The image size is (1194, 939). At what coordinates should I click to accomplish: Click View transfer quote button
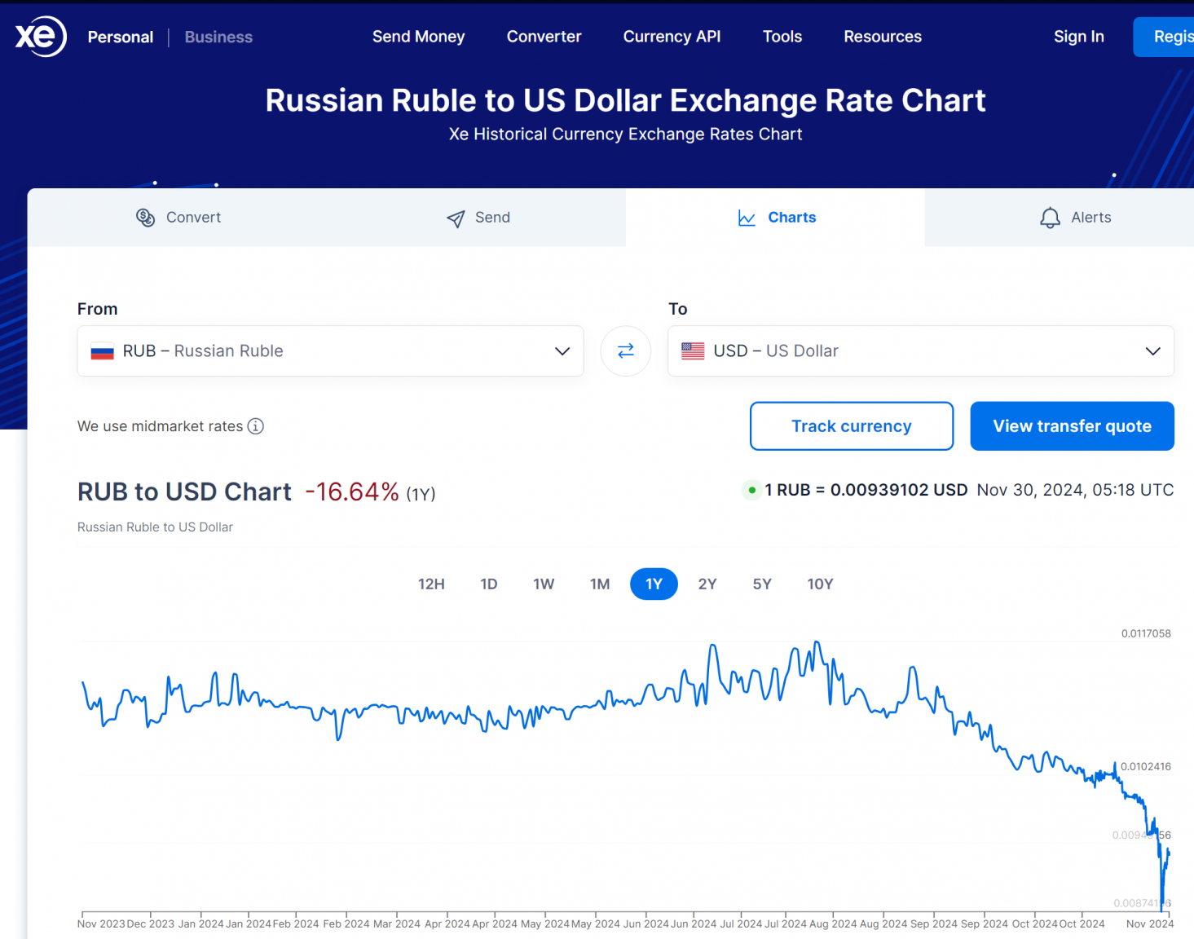pyautogui.click(x=1072, y=426)
